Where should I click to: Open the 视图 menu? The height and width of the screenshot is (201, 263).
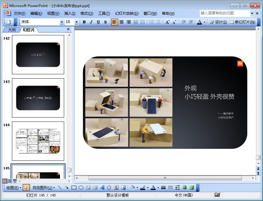click(53, 14)
